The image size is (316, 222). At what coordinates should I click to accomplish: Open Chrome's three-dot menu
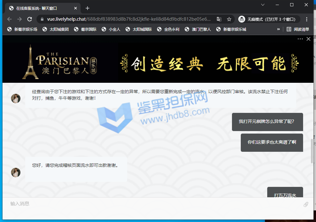tap(307, 19)
